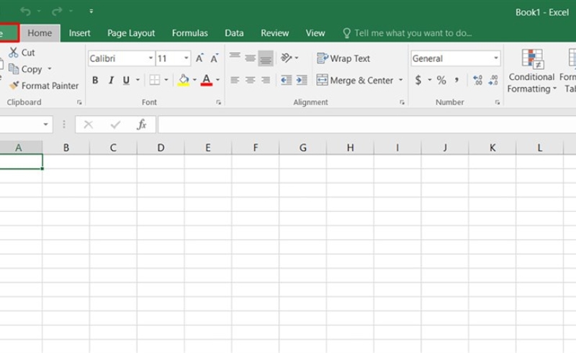
Task: Open the View ribbon tab
Action: pos(315,33)
